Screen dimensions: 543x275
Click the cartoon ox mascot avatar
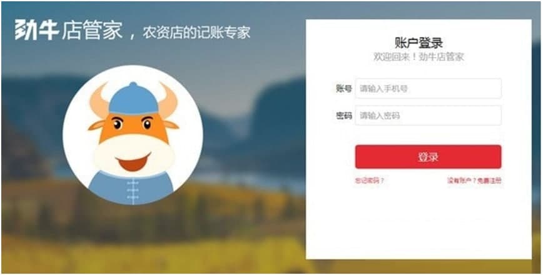point(133,135)
